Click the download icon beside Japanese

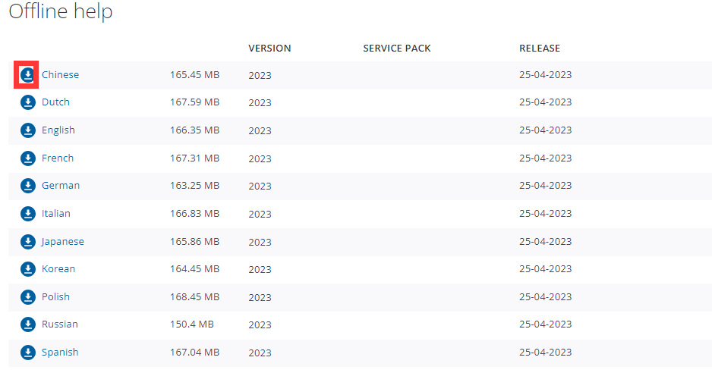(x=27, y=242)
